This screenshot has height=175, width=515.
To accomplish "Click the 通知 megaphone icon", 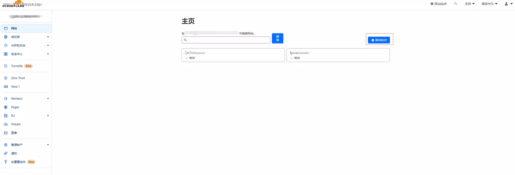I will click(x=6, y=153).
